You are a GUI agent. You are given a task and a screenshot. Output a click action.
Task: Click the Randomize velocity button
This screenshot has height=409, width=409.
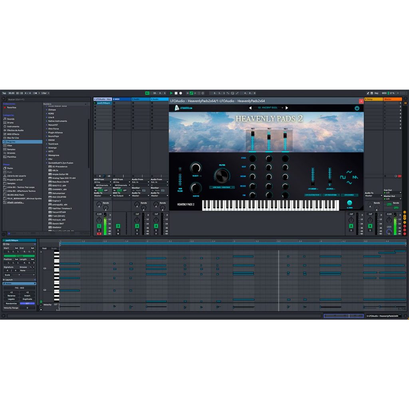coord(11,304)
